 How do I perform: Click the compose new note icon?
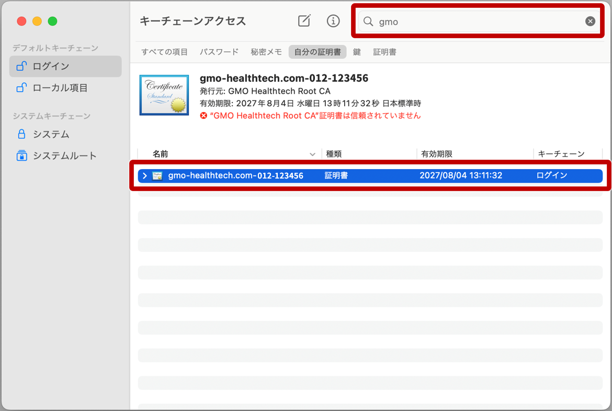pyautogui.click(x=304, y=21)
